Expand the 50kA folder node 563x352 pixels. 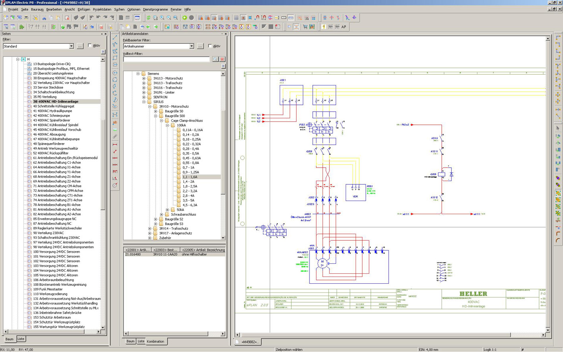(167, 210)
